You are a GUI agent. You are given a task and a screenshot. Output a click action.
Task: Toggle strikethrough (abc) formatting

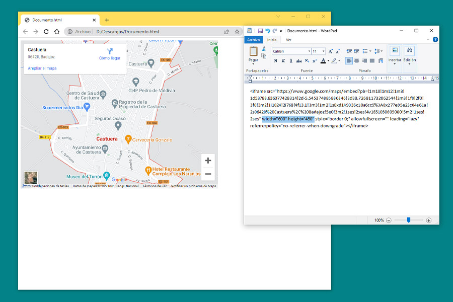point(299,61)
